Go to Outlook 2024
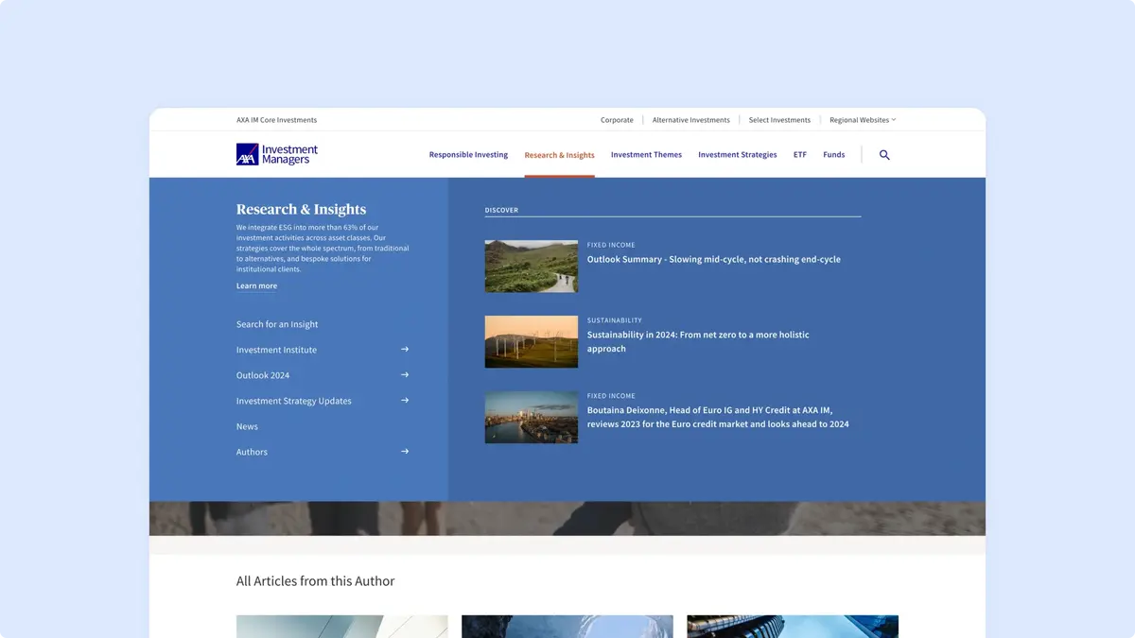This screenshot has height=638, width=1135. click(x=263, y=375)
